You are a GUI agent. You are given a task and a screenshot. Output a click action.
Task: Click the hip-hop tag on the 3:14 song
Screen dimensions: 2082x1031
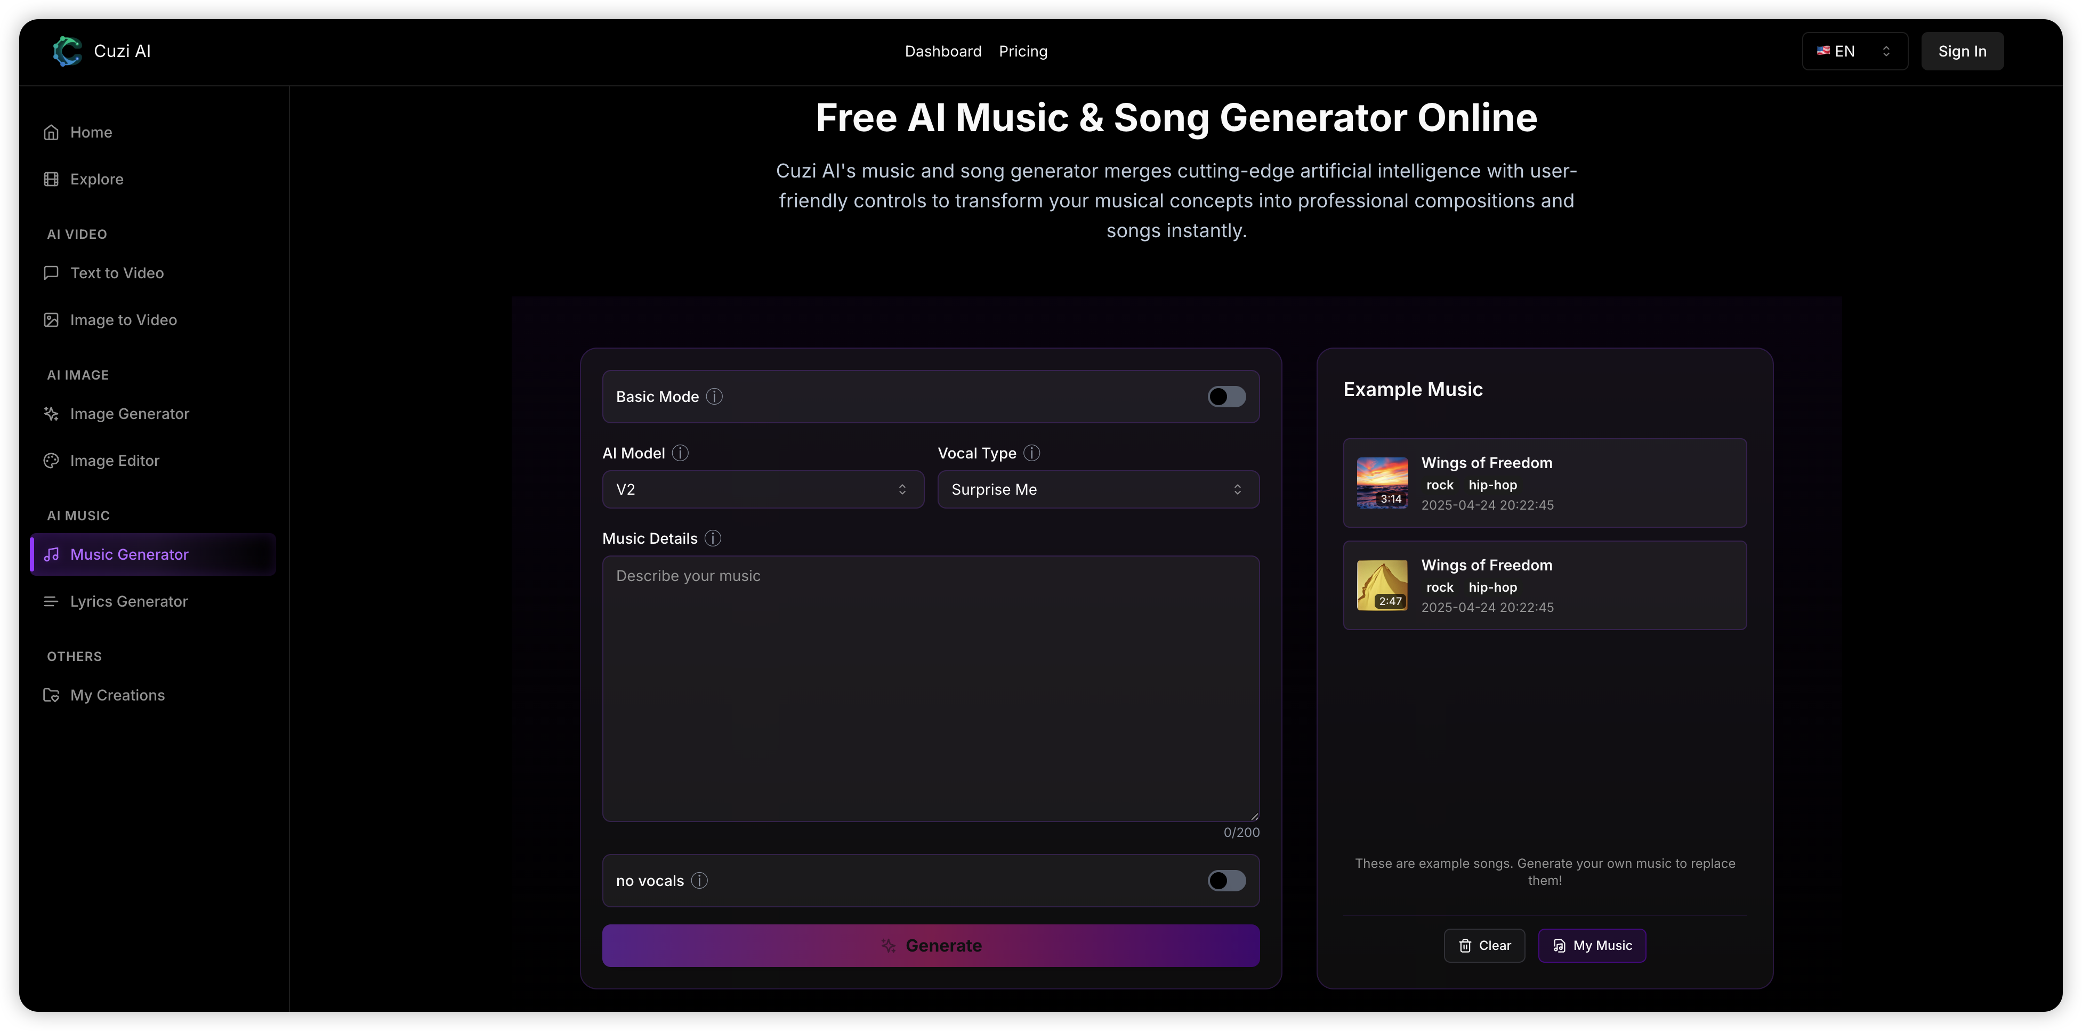pyautogui.click(x=1492, y=485)
